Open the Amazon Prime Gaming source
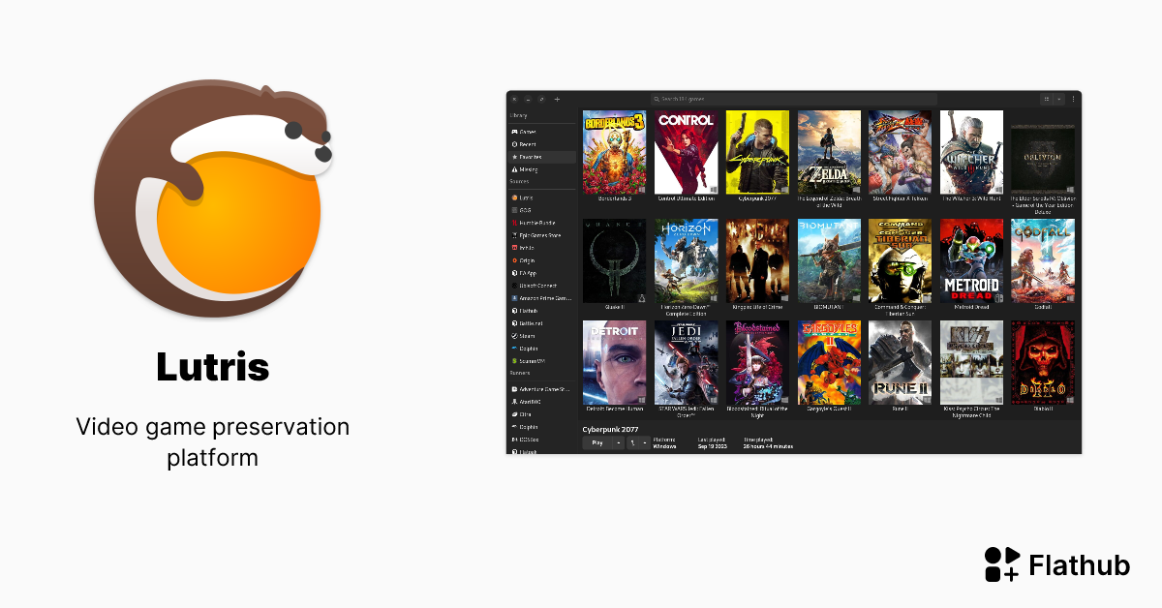The image size is (1162, 608). 542,298
